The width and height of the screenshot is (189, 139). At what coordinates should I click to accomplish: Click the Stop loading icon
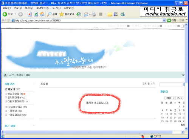point(29,14)
